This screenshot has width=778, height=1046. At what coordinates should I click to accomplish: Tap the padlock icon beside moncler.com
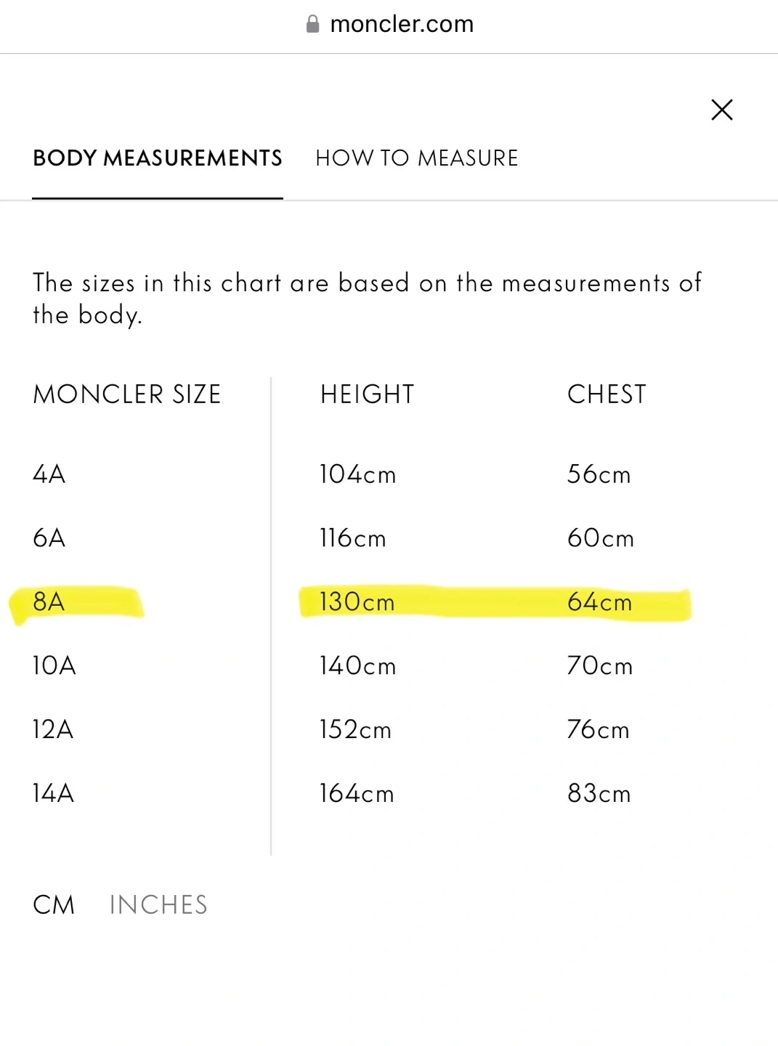(312, 24)
